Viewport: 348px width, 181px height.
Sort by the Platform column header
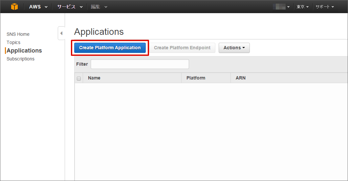tap(206, 78)
